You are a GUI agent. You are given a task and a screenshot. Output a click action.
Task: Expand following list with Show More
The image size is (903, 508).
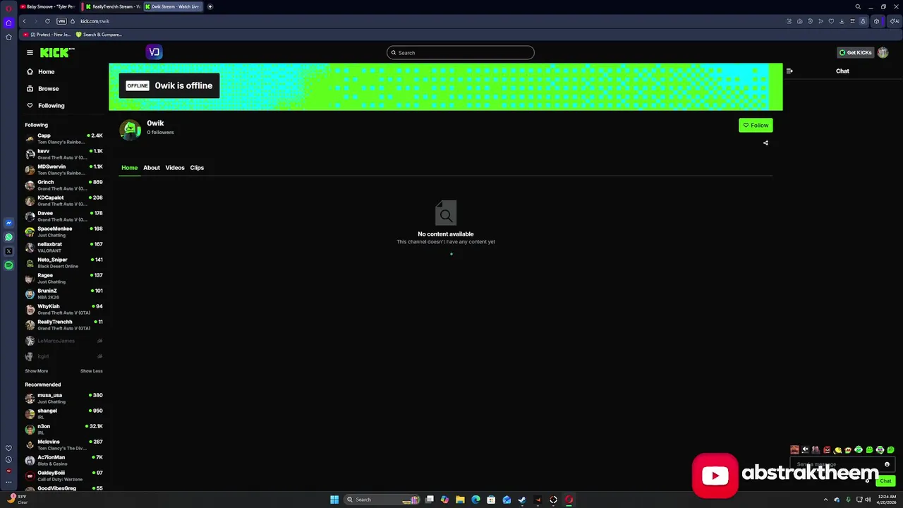pos(37,371)
